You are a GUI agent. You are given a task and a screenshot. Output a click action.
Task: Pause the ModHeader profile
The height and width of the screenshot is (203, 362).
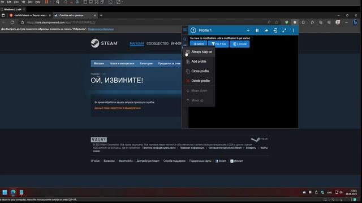(257, 30)
